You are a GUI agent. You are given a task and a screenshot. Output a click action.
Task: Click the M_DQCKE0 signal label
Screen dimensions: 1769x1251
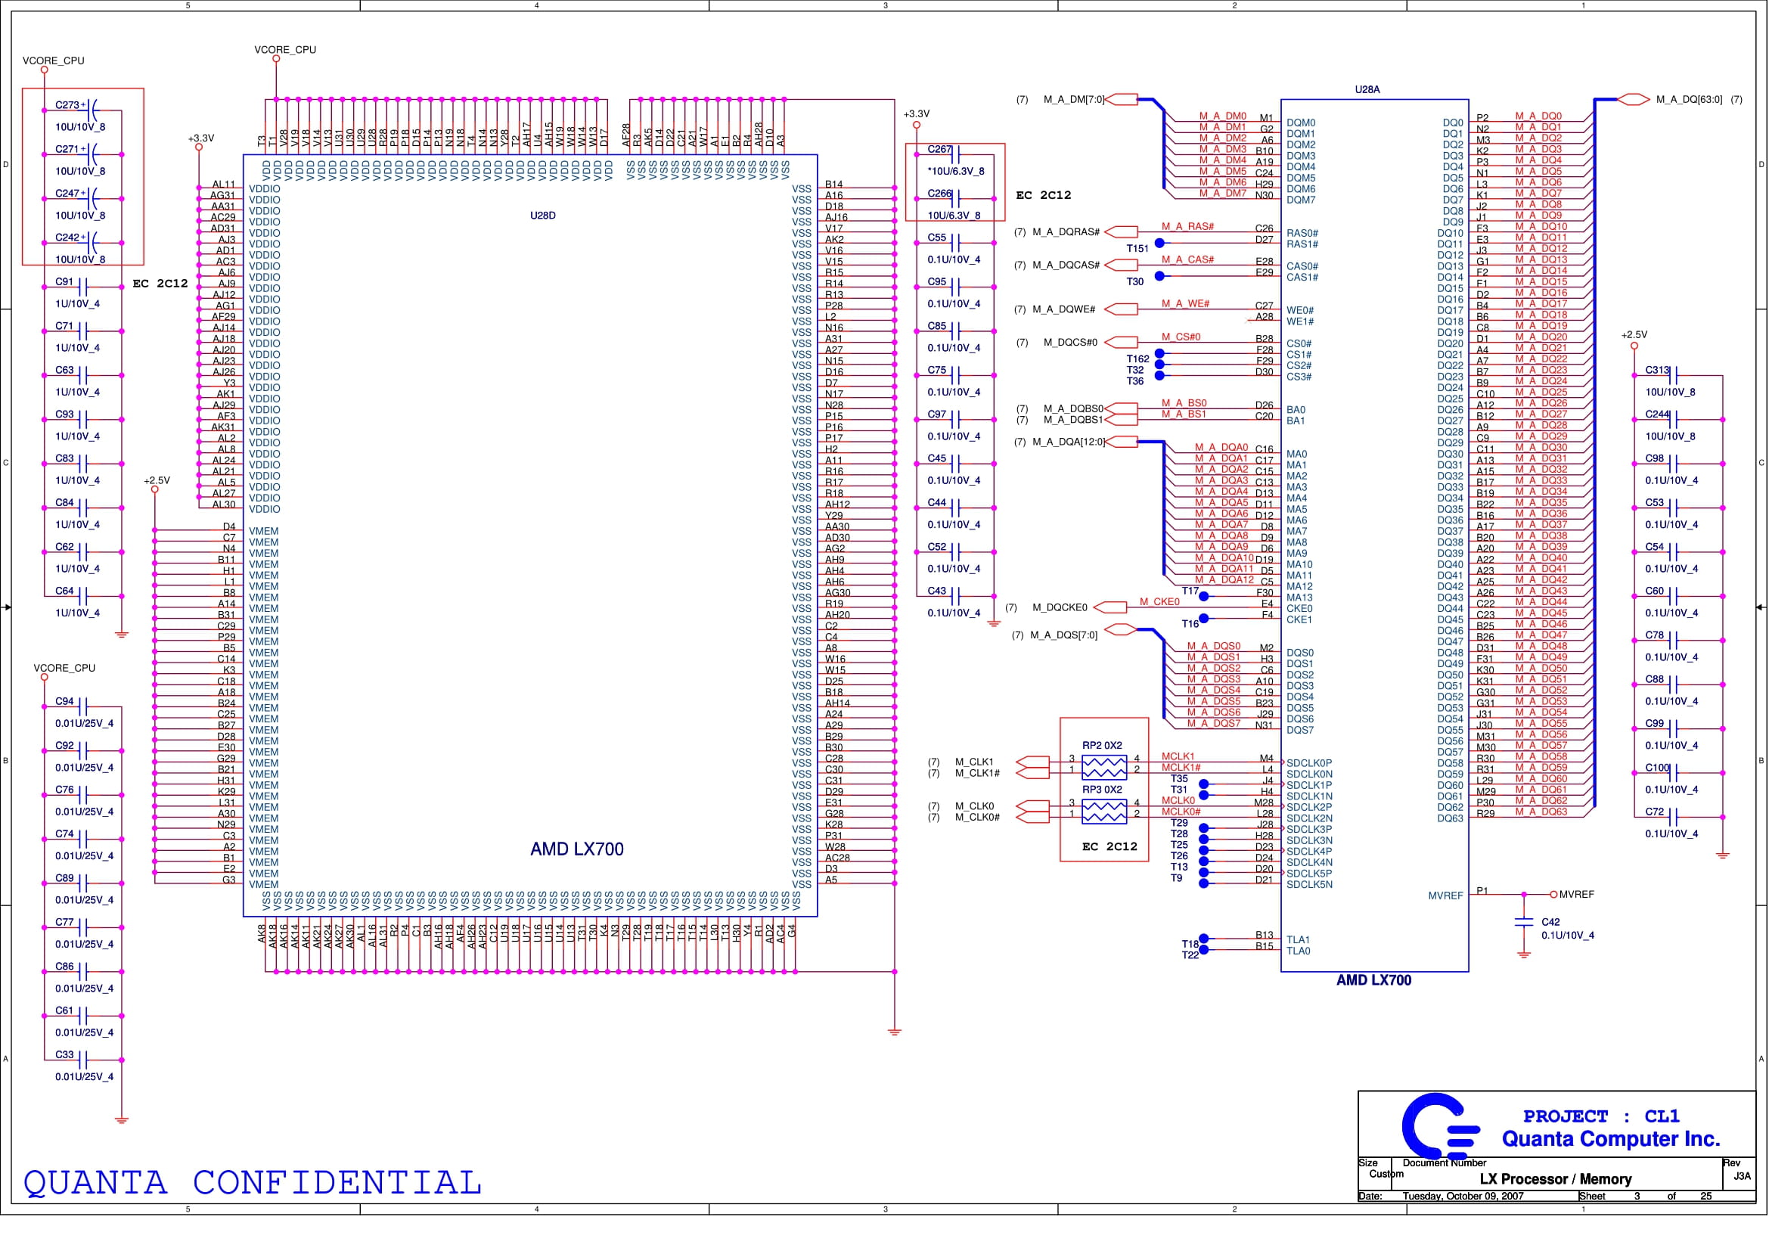tap(1060, 608)
